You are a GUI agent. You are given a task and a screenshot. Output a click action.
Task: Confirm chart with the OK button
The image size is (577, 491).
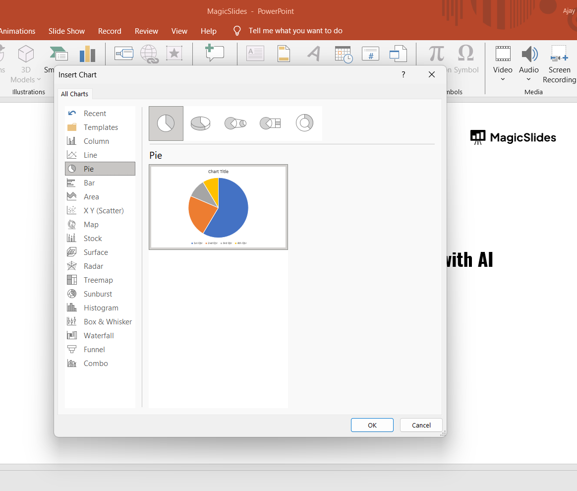(x=372, y=425)
